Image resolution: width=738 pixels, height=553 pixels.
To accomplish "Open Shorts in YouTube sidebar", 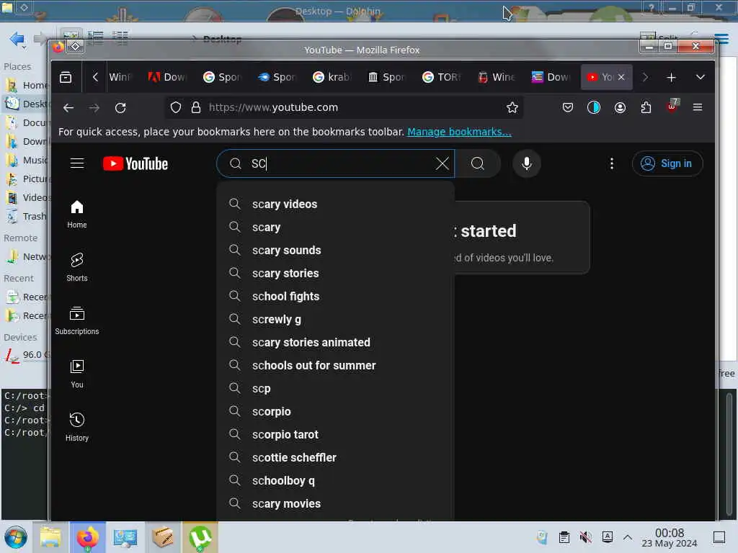I will [76, 268].
